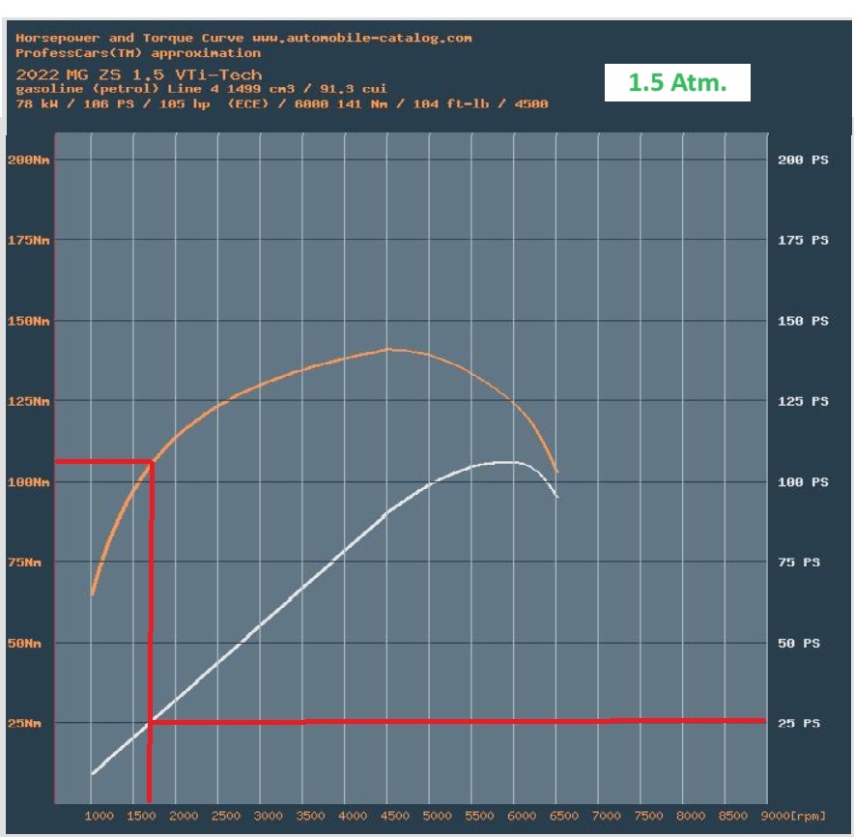Click the '9000[rpm]' axis label
854x837 pixels.
click(x=793, y=817)
